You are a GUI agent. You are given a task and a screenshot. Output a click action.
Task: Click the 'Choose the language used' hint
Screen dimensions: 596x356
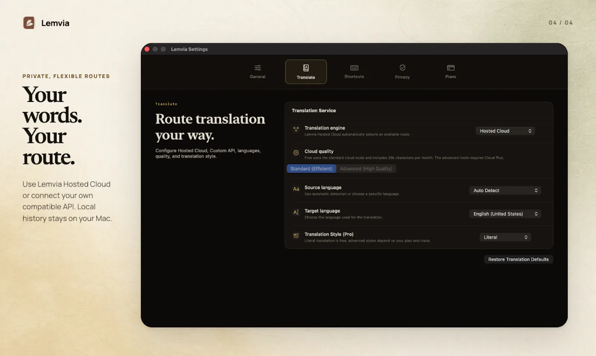pyautogui.click(x=343, y=217)
